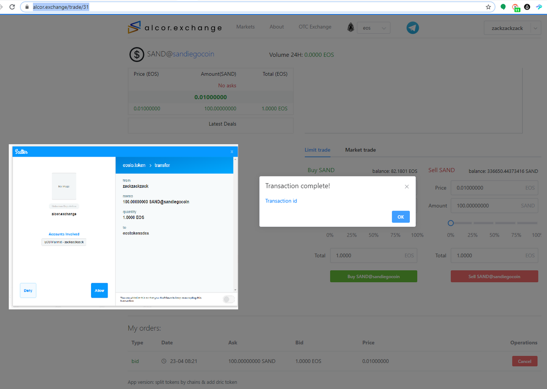The height and width of the screenshot is (389, 547).
Task: Click the sell amount slider handle
Action: click(x=450, y=223)
